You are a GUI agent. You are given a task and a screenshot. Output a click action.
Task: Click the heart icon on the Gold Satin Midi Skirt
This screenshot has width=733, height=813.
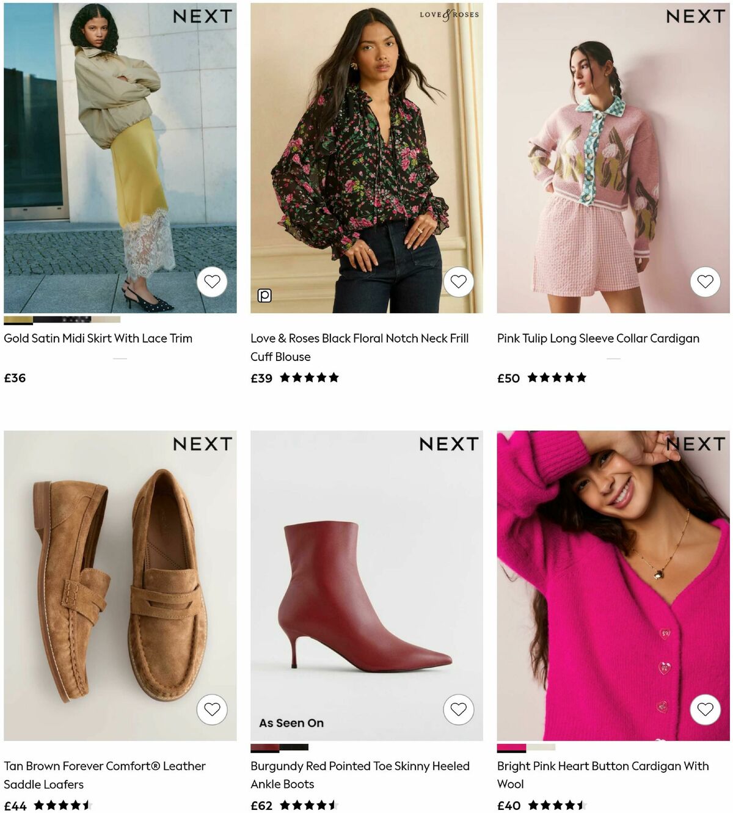(212, 282)
